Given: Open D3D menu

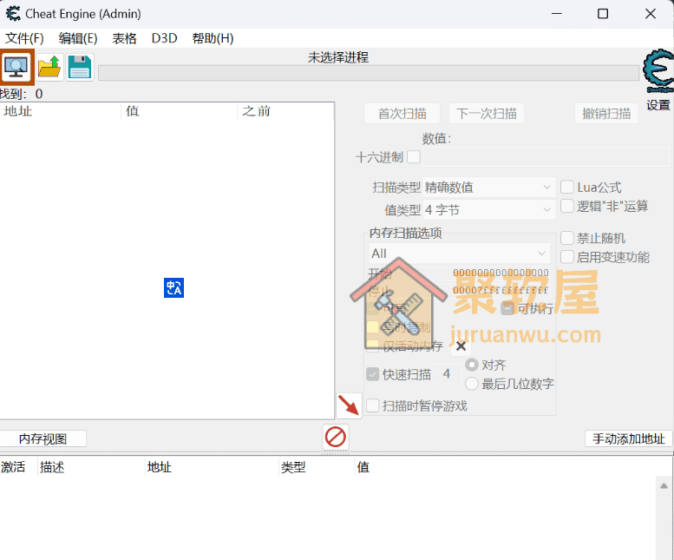Looking at the screenshot, I should 164,38.
